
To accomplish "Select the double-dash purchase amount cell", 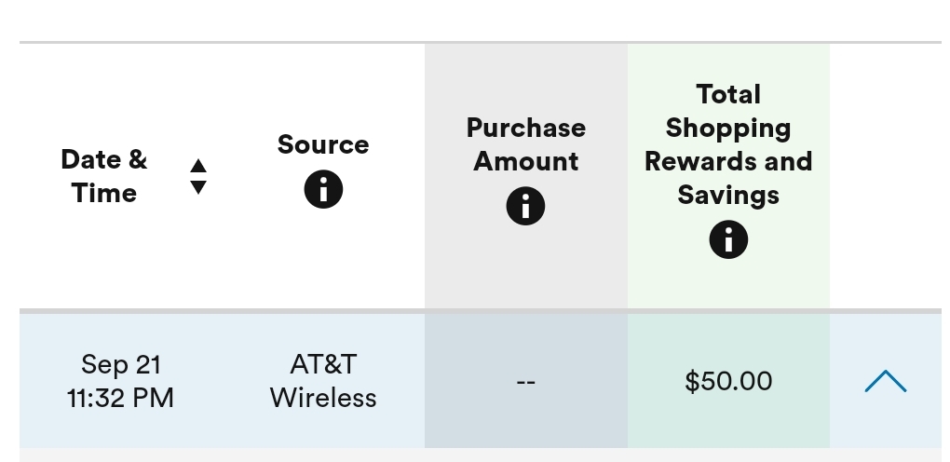I will (526, 381).
